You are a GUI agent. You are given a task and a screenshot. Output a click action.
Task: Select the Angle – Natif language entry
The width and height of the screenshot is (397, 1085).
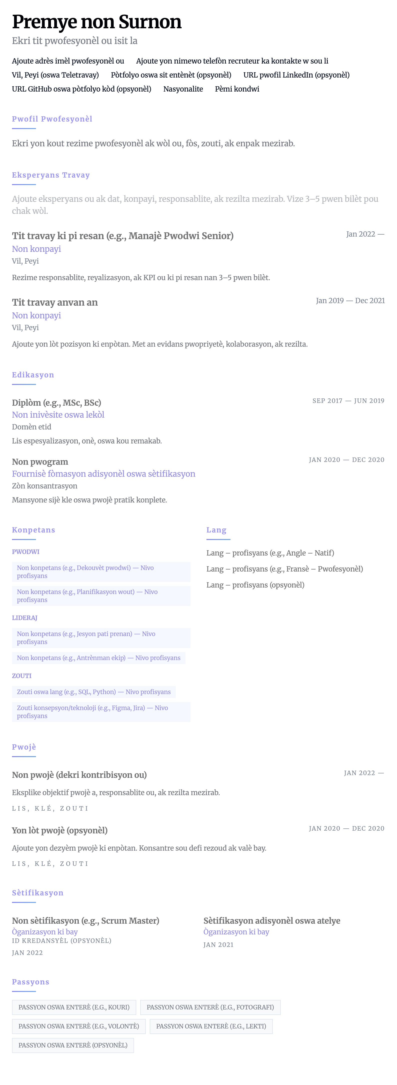(x=270, y=553)
